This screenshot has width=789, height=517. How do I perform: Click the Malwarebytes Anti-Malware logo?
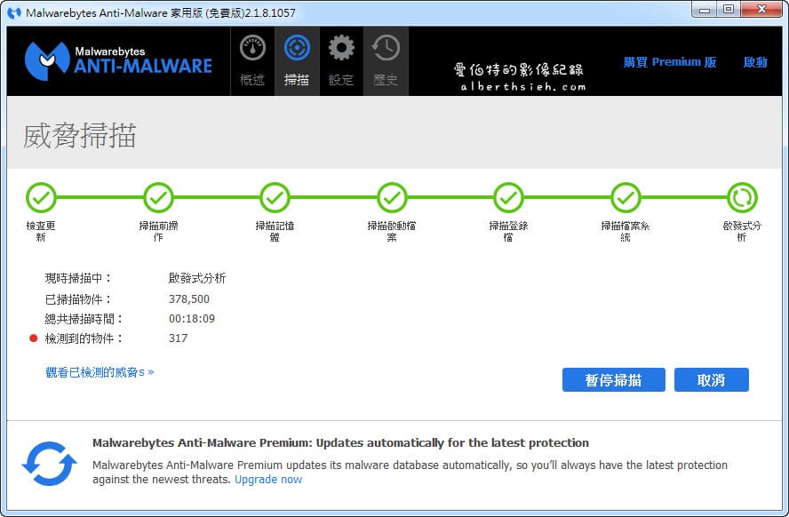pos(118,61)
